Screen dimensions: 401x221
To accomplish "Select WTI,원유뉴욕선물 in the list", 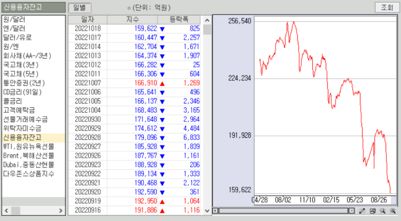I will pos(33,147).
